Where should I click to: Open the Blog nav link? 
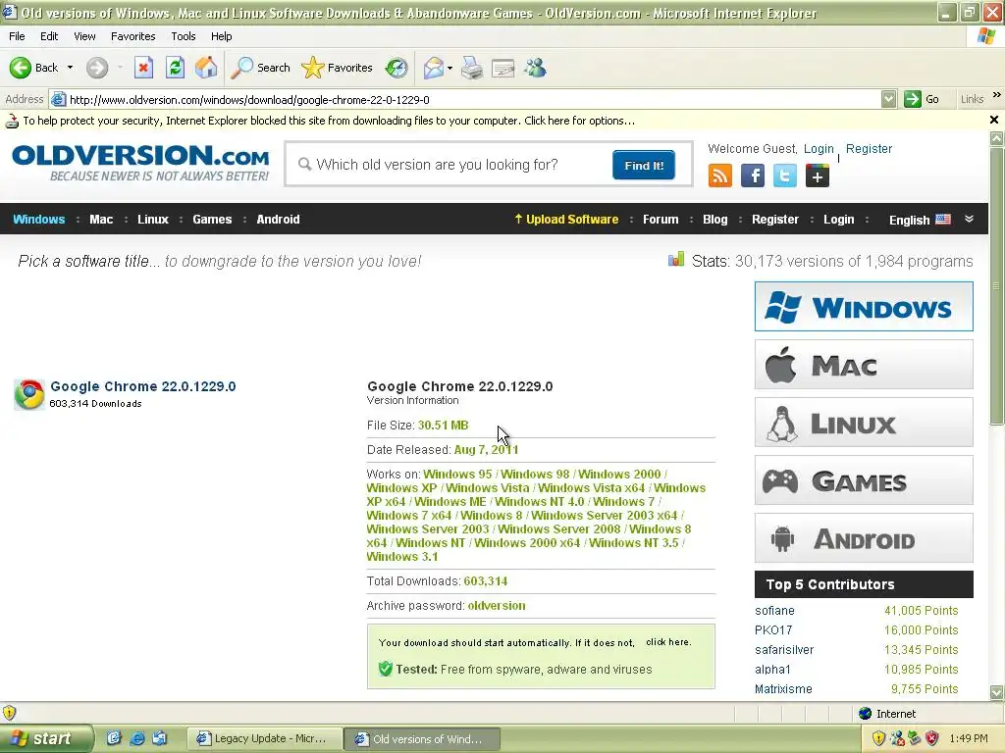714,219
